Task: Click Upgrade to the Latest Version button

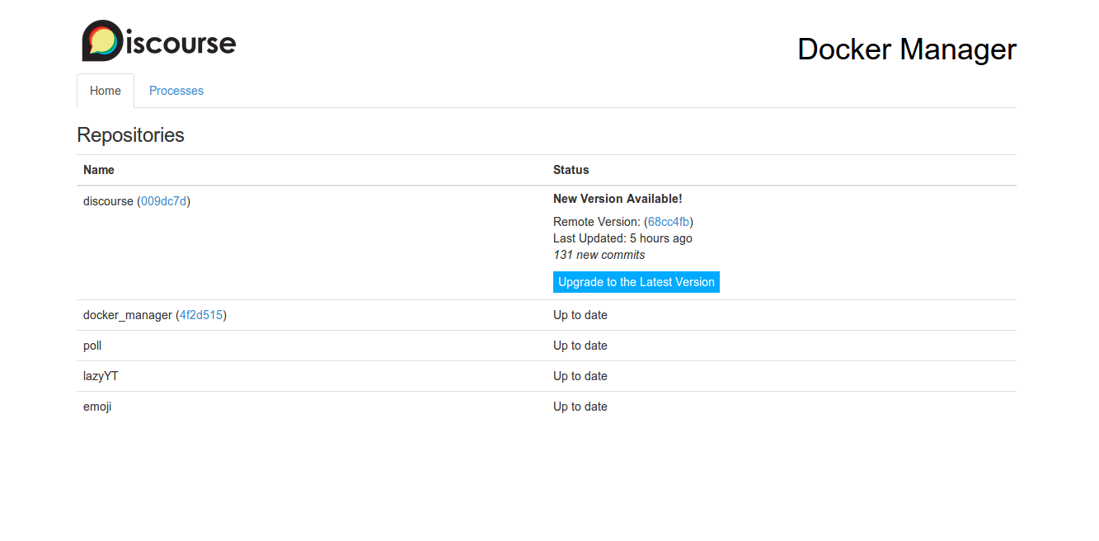Action: (636, 282)
